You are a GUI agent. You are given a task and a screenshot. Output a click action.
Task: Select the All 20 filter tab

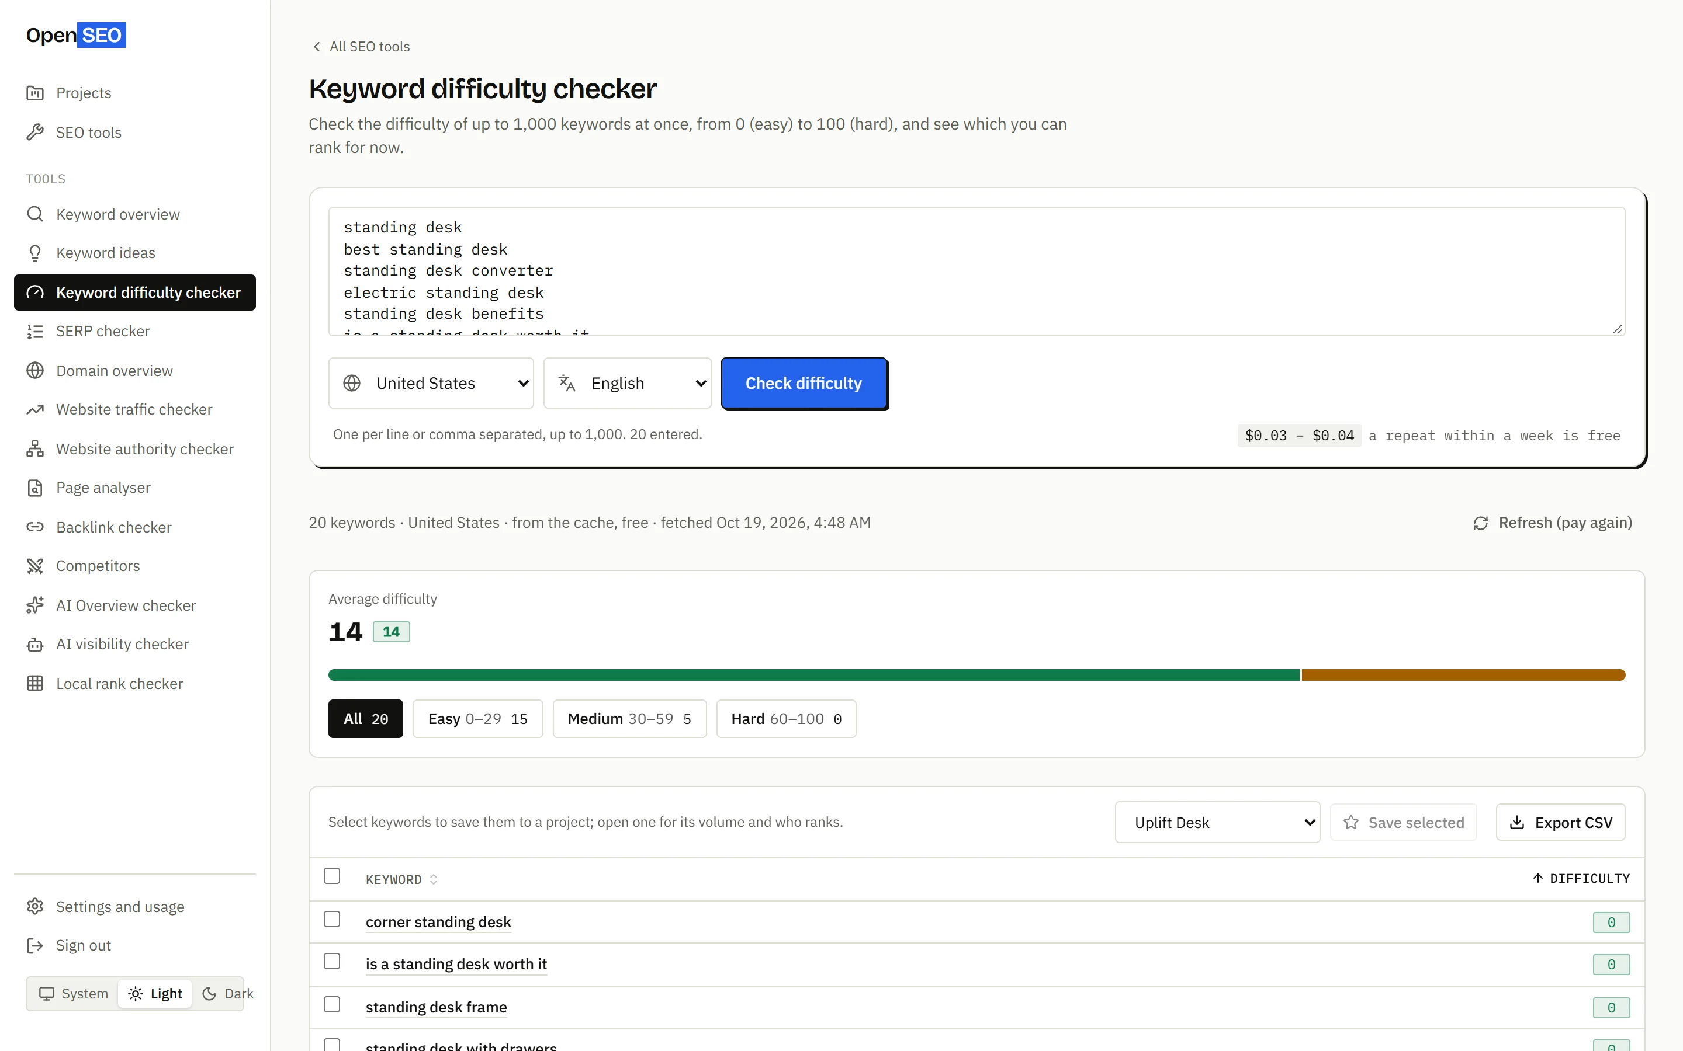pos(366,719)
